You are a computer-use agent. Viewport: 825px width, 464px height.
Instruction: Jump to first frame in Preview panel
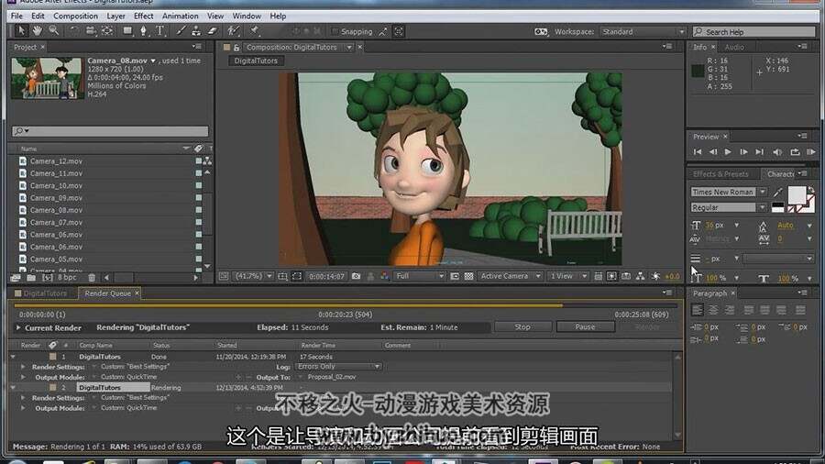coord(698,152)
